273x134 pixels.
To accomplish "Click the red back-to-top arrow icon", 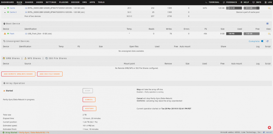I will pos(269,127).
